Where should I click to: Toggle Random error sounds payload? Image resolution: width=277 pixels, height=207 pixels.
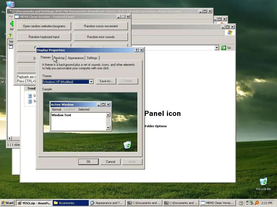pos(101,37)
